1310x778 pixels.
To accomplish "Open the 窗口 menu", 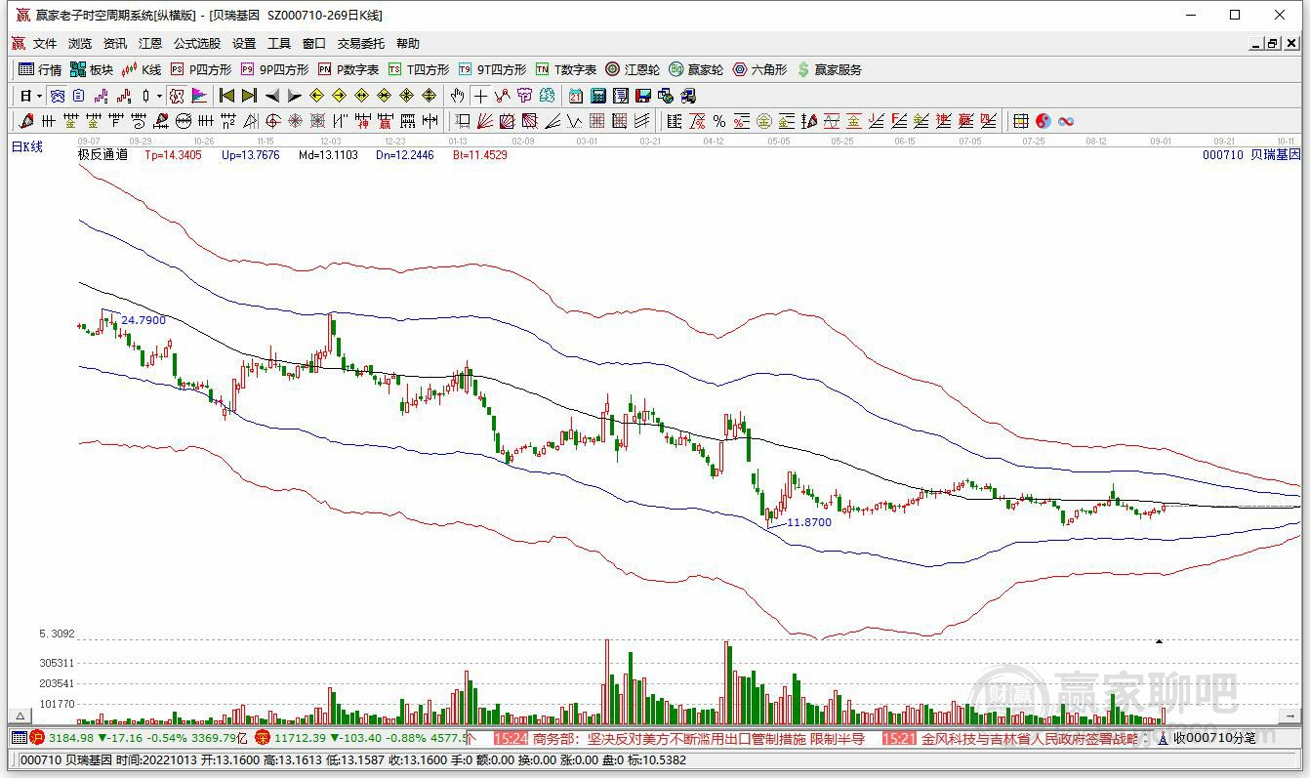I will tap(314, 44).
